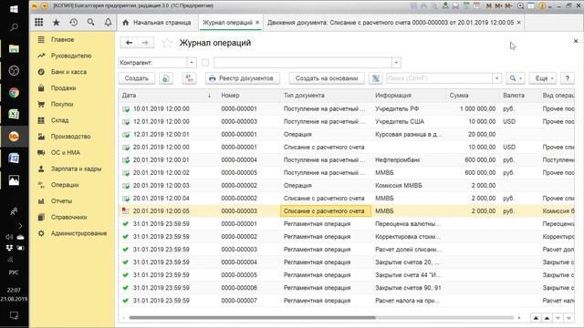584x328 pixels.
Task: Open Chrome from Windows taskbar
Action: 15,93
